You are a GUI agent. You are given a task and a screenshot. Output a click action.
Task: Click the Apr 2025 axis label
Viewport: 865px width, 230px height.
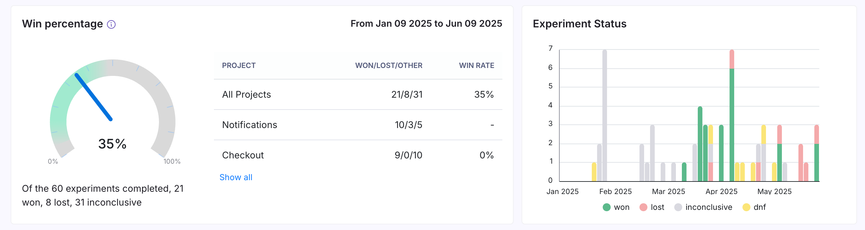pyautogui.click(x=721, y=191)
